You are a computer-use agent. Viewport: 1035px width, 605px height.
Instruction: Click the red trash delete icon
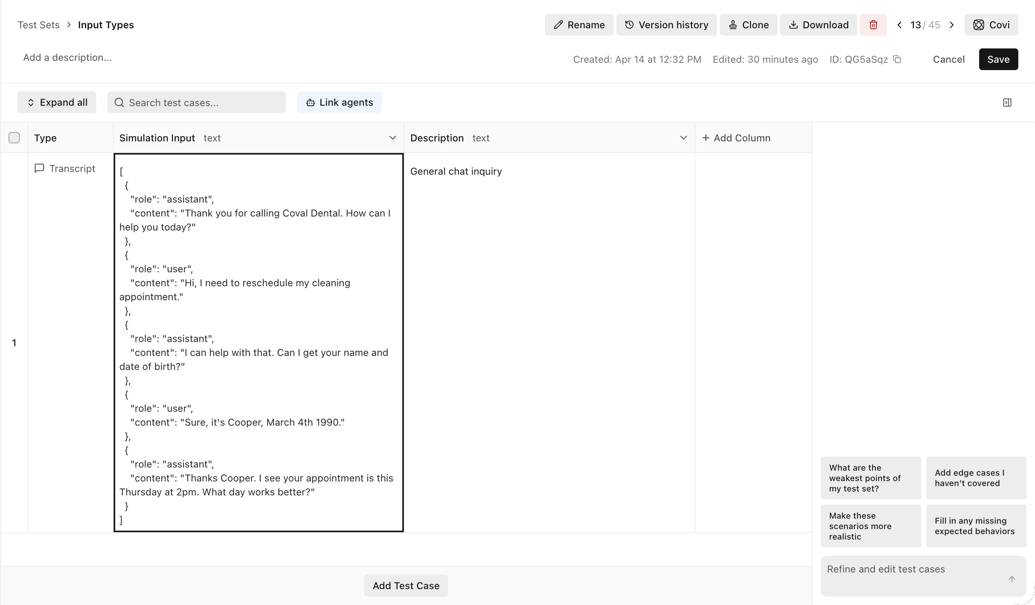(873, 25)
